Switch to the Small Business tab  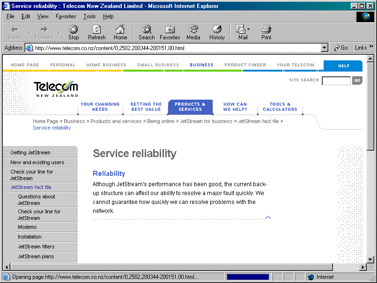pos(158,65)
